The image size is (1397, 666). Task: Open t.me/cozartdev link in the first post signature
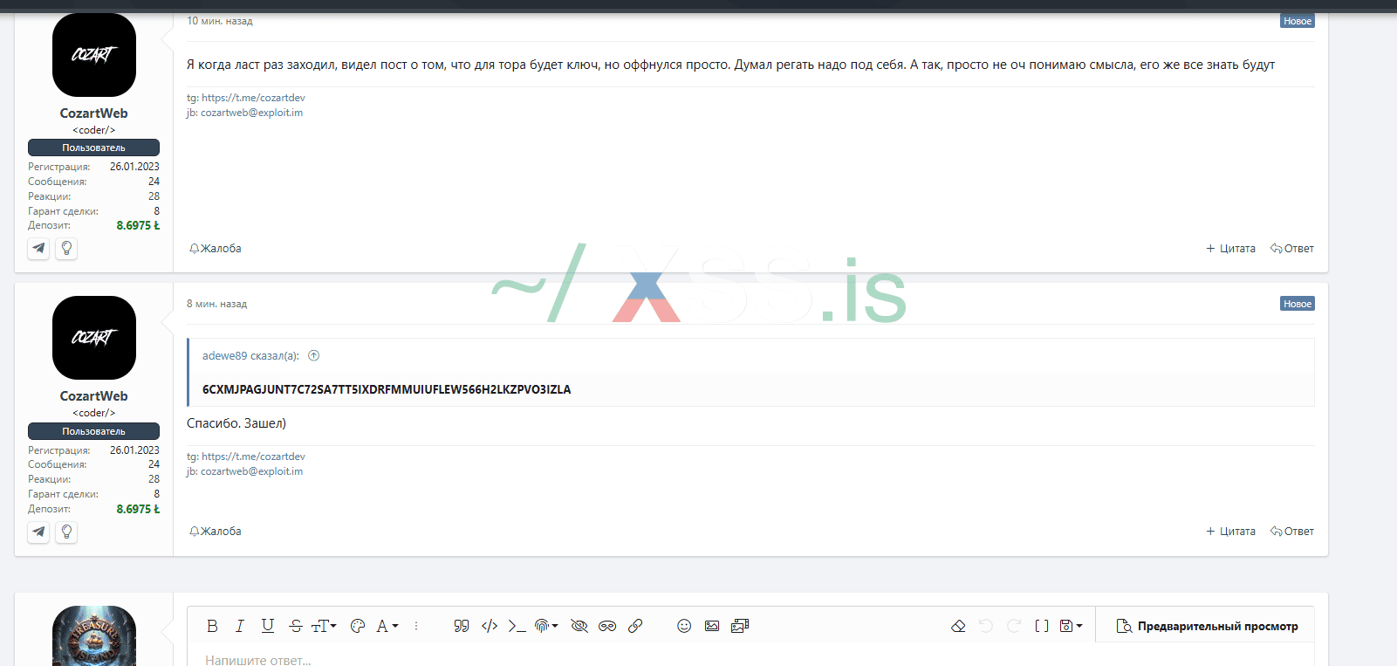pyautogui.click(x=253, y=98)
